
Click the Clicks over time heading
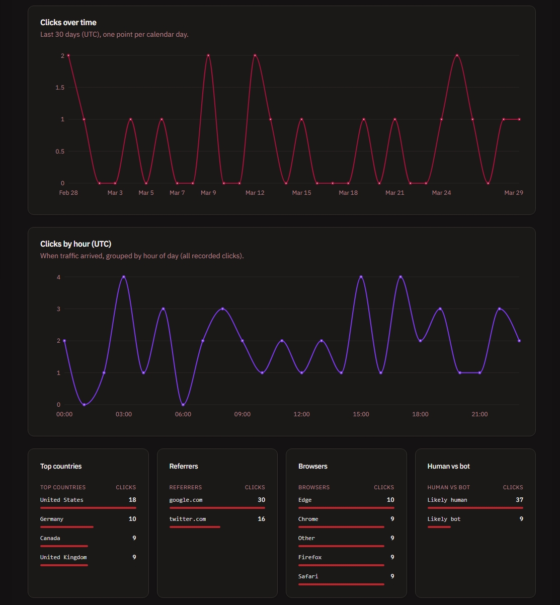(x=68, y=23)
